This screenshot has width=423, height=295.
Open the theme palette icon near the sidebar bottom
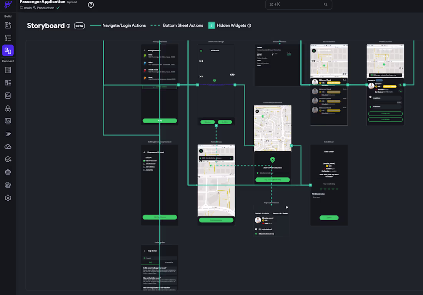click(x=8, y=185)
